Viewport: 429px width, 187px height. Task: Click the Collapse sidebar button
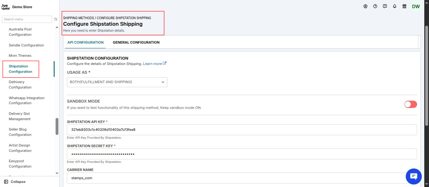(x=15, y=182)
